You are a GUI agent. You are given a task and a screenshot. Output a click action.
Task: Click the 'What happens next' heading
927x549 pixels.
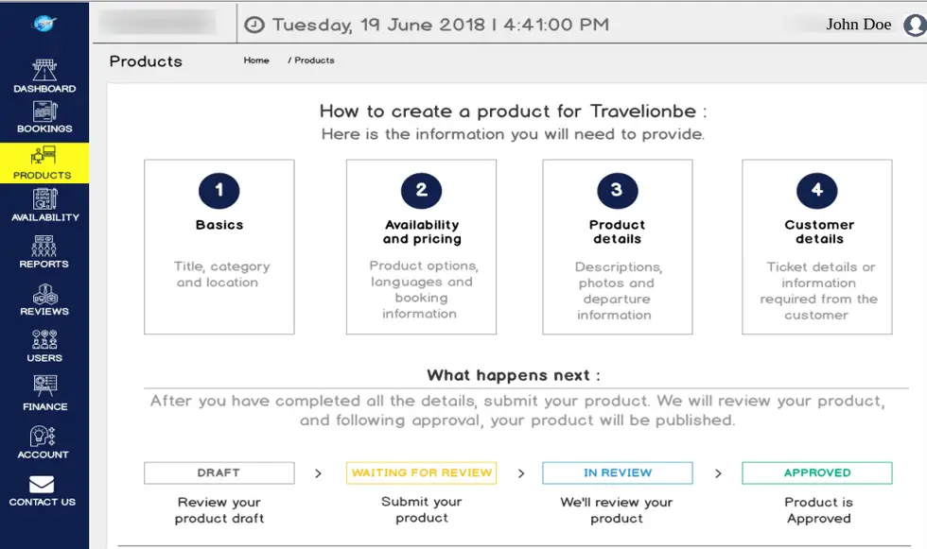point(513,375)
